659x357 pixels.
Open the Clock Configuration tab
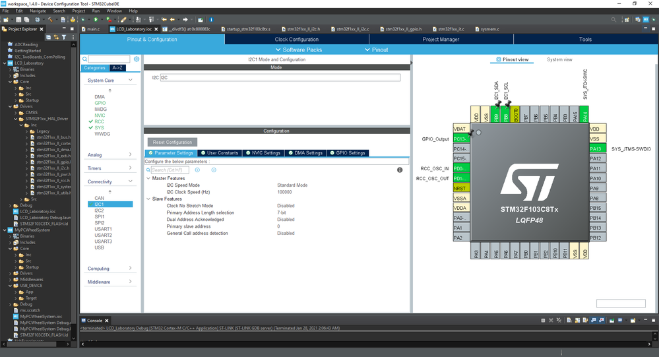tap(297, 39)
